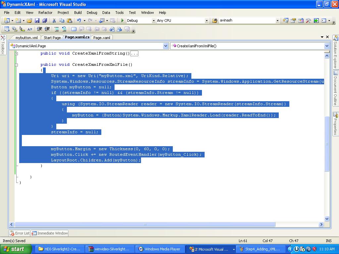Open the find combo box showing avinash
Screen dimensions: 339x254
click(278, 21)
